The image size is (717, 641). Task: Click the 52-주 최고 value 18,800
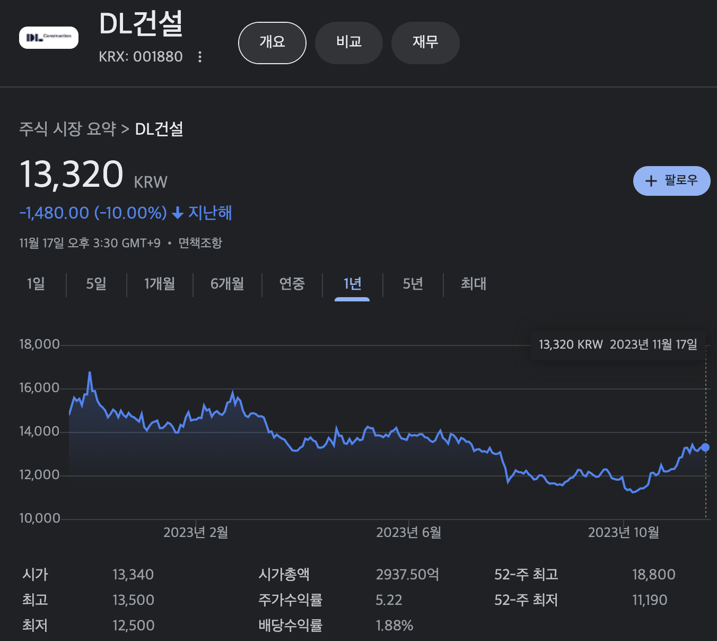click(654, 575)
